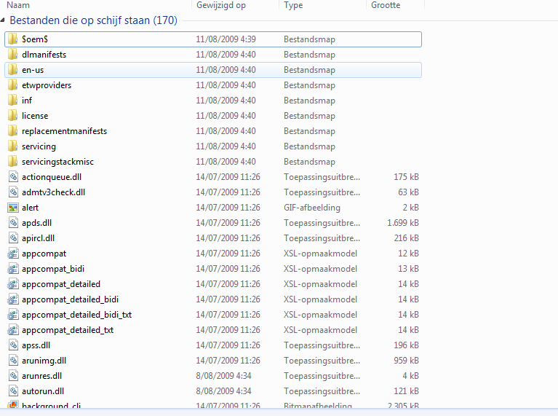Select the file name 'apds.dll'
The width and height of the screenshot is (558, 416).
pyautogui.click(x=36, y=223)
